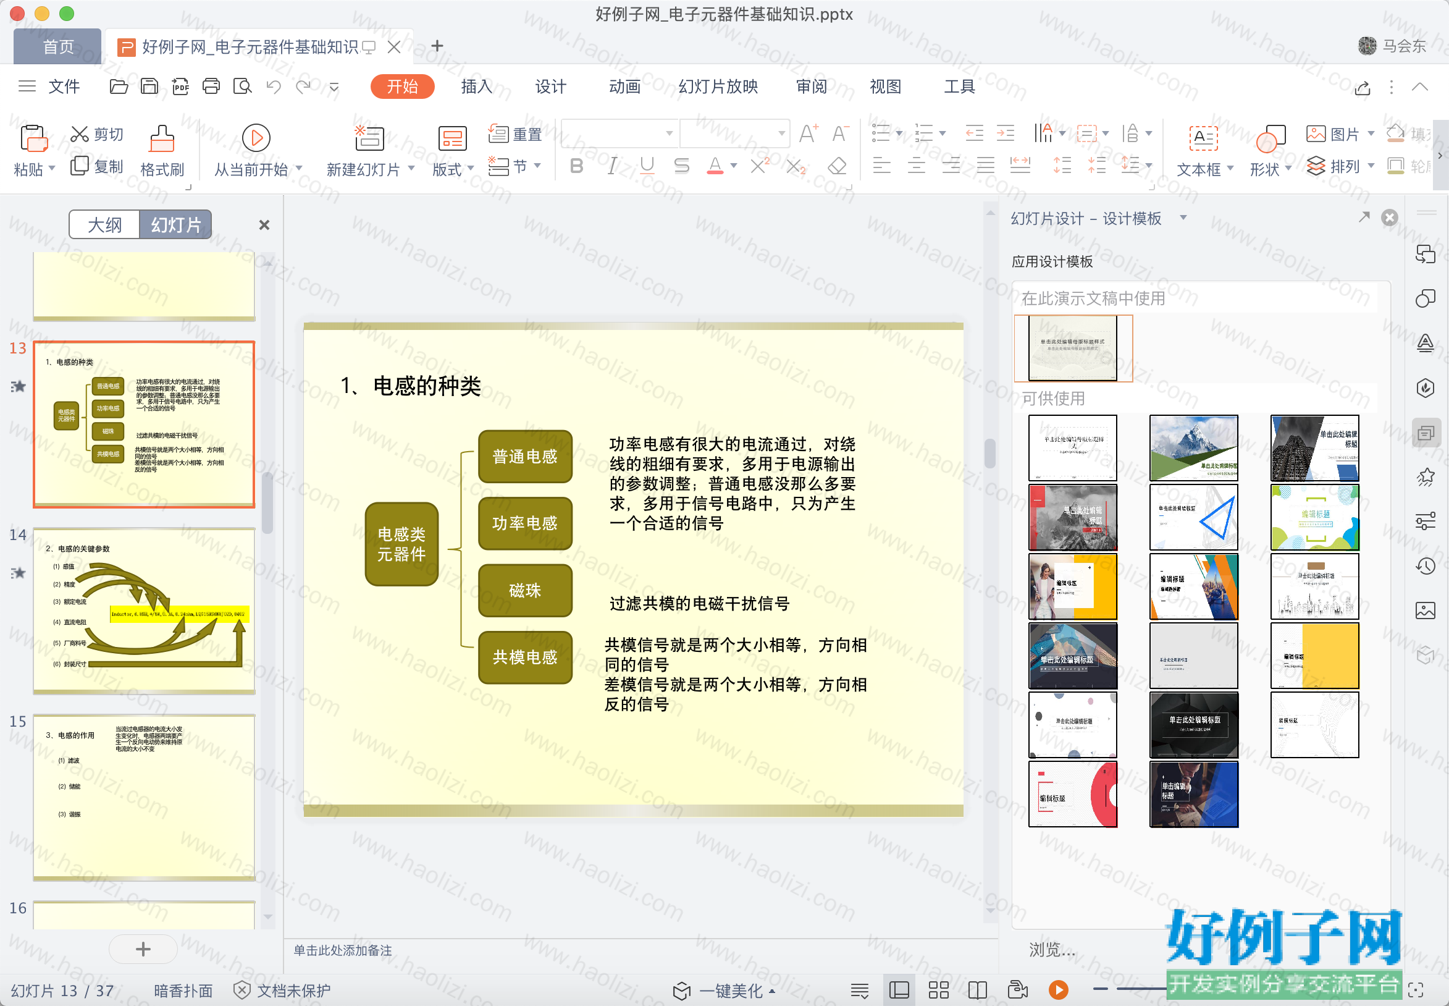Screen dimensions: 1449x1006
Task: Redo the last action
Action: click(x=304, y=87)
